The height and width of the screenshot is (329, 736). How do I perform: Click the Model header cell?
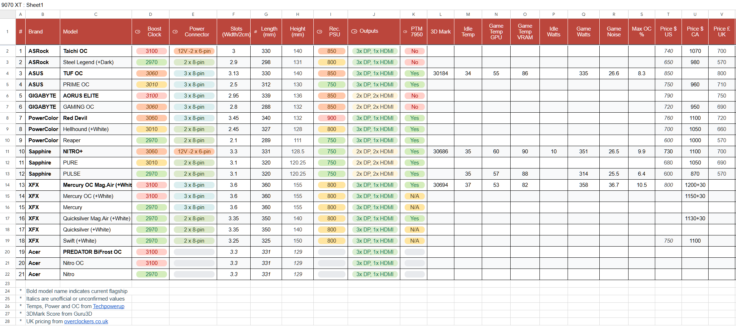(x=96, y=32)
